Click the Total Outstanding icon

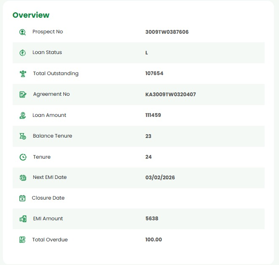[x=23, y=73]
